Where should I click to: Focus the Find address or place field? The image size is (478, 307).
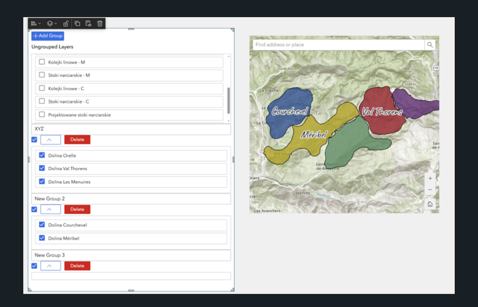coord(338,45)
